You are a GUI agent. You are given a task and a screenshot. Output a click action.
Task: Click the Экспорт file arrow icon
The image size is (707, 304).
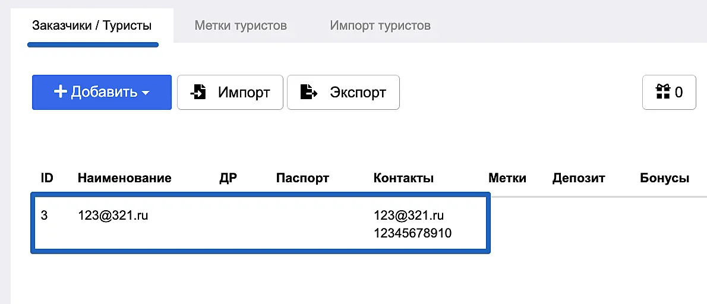[x=308, y=92]
